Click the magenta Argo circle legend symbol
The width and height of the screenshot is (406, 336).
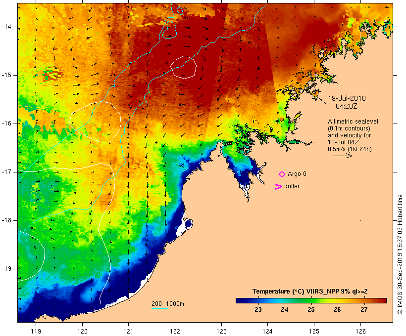(x=282, y=174)
